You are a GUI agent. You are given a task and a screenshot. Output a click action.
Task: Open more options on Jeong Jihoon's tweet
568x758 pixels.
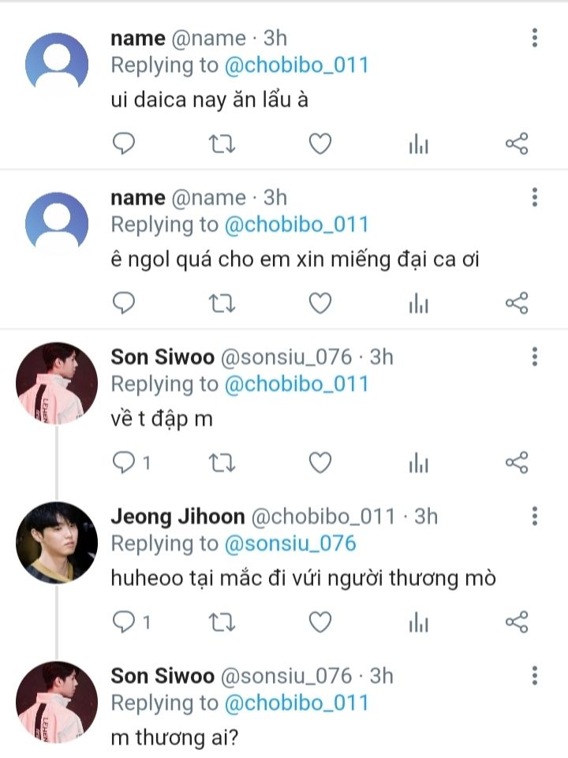pos(535,516)
